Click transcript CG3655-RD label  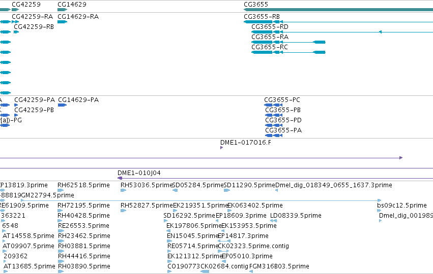pos(270,27)
